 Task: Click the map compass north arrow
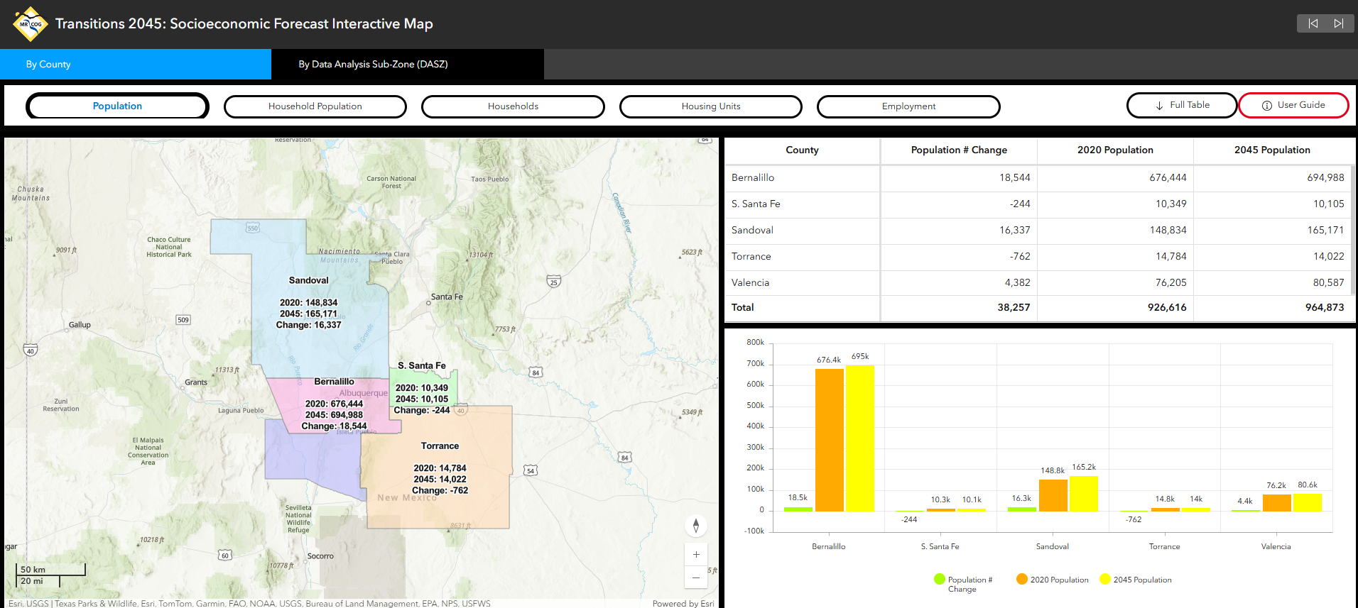pos(696,526)
